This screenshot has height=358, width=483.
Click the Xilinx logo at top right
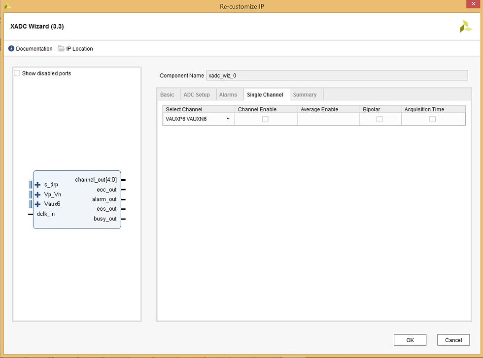tap(466, 26)
